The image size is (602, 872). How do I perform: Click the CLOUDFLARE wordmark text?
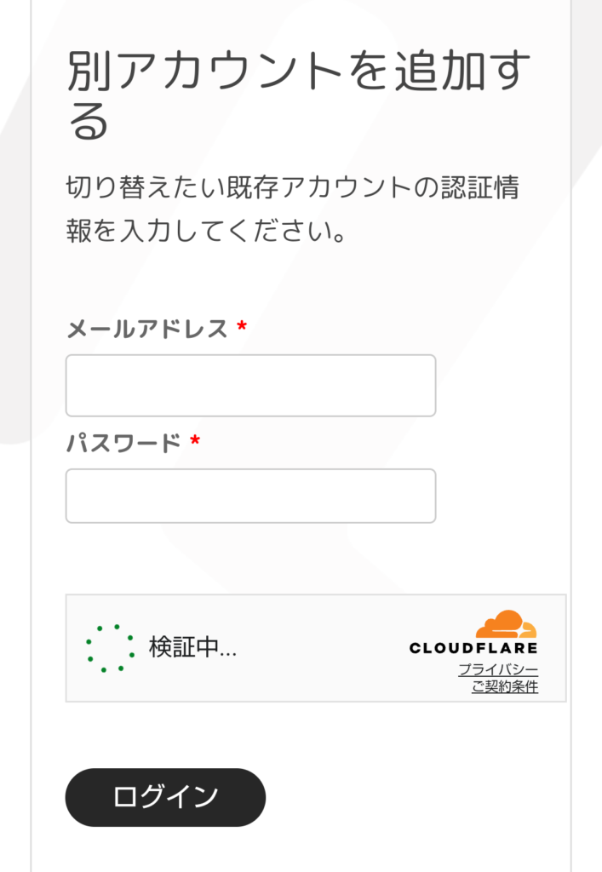coord(473,648)
